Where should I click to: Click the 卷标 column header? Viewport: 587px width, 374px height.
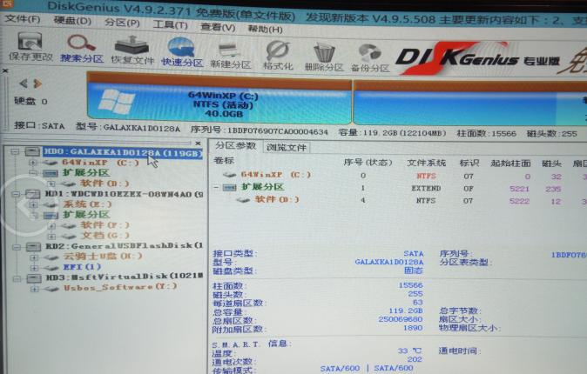point(224,160)
